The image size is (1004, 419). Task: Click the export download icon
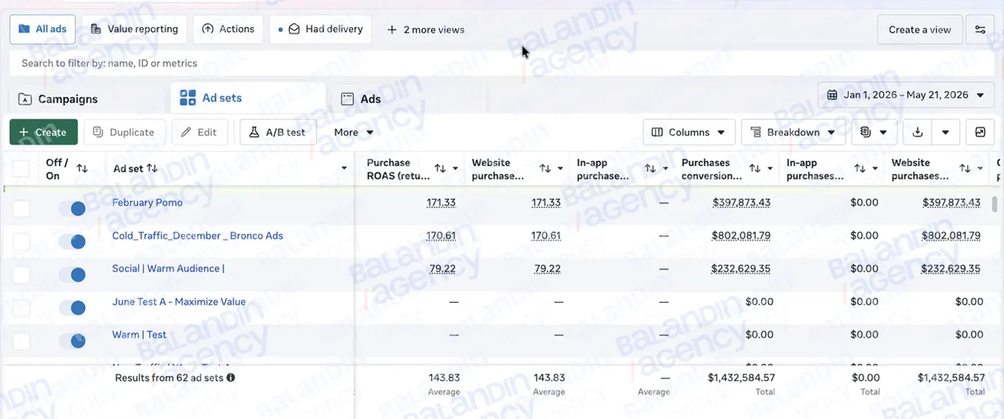pos(917,132)
